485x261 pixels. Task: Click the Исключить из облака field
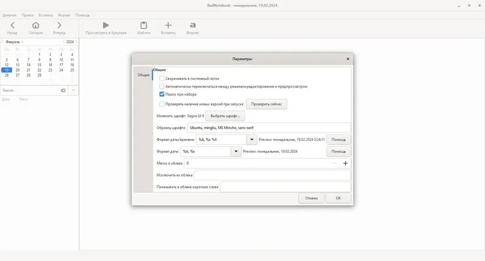pyautogui.click(x=272, y=175)
